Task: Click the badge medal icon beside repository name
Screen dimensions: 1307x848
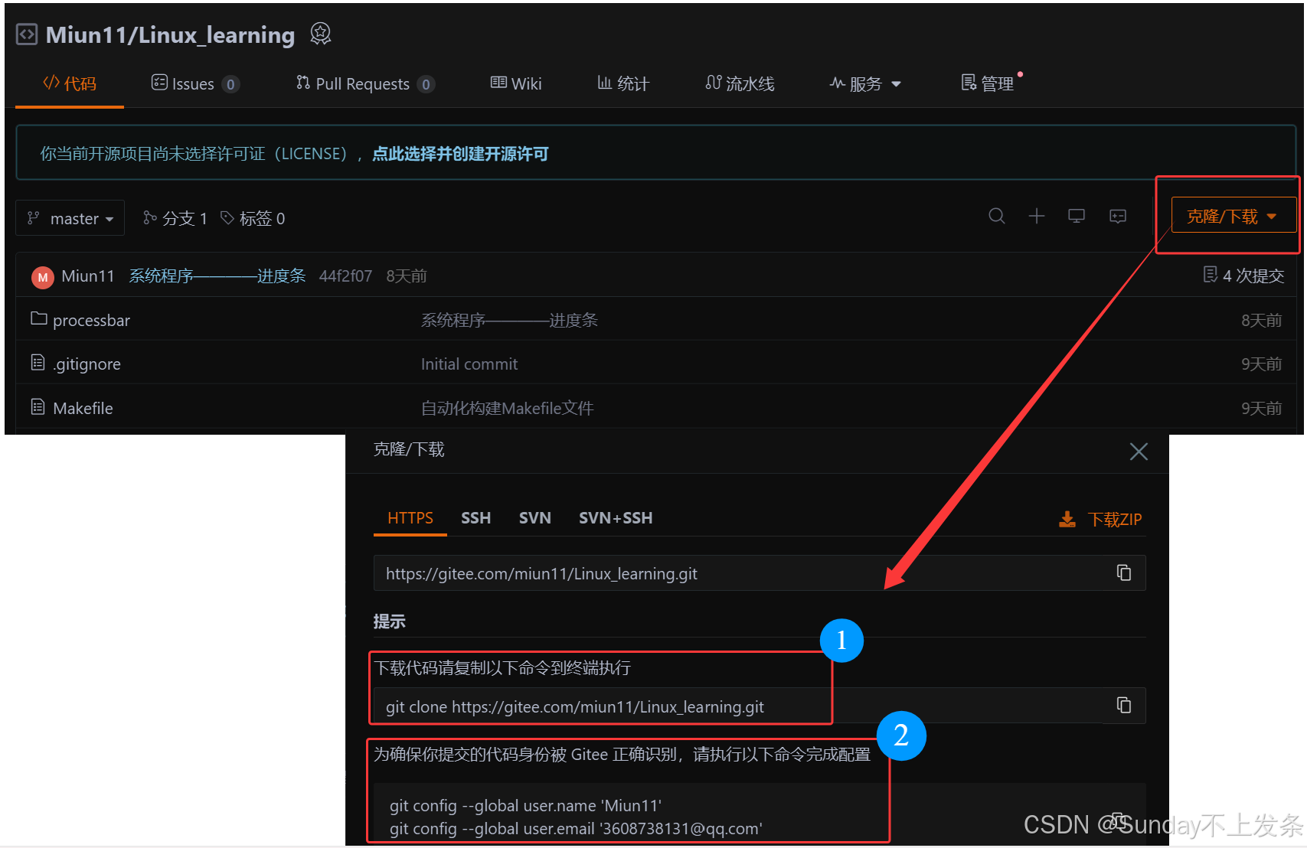Action: (x=320, y=33)
